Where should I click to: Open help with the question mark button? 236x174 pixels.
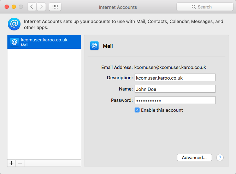point(220,158)
